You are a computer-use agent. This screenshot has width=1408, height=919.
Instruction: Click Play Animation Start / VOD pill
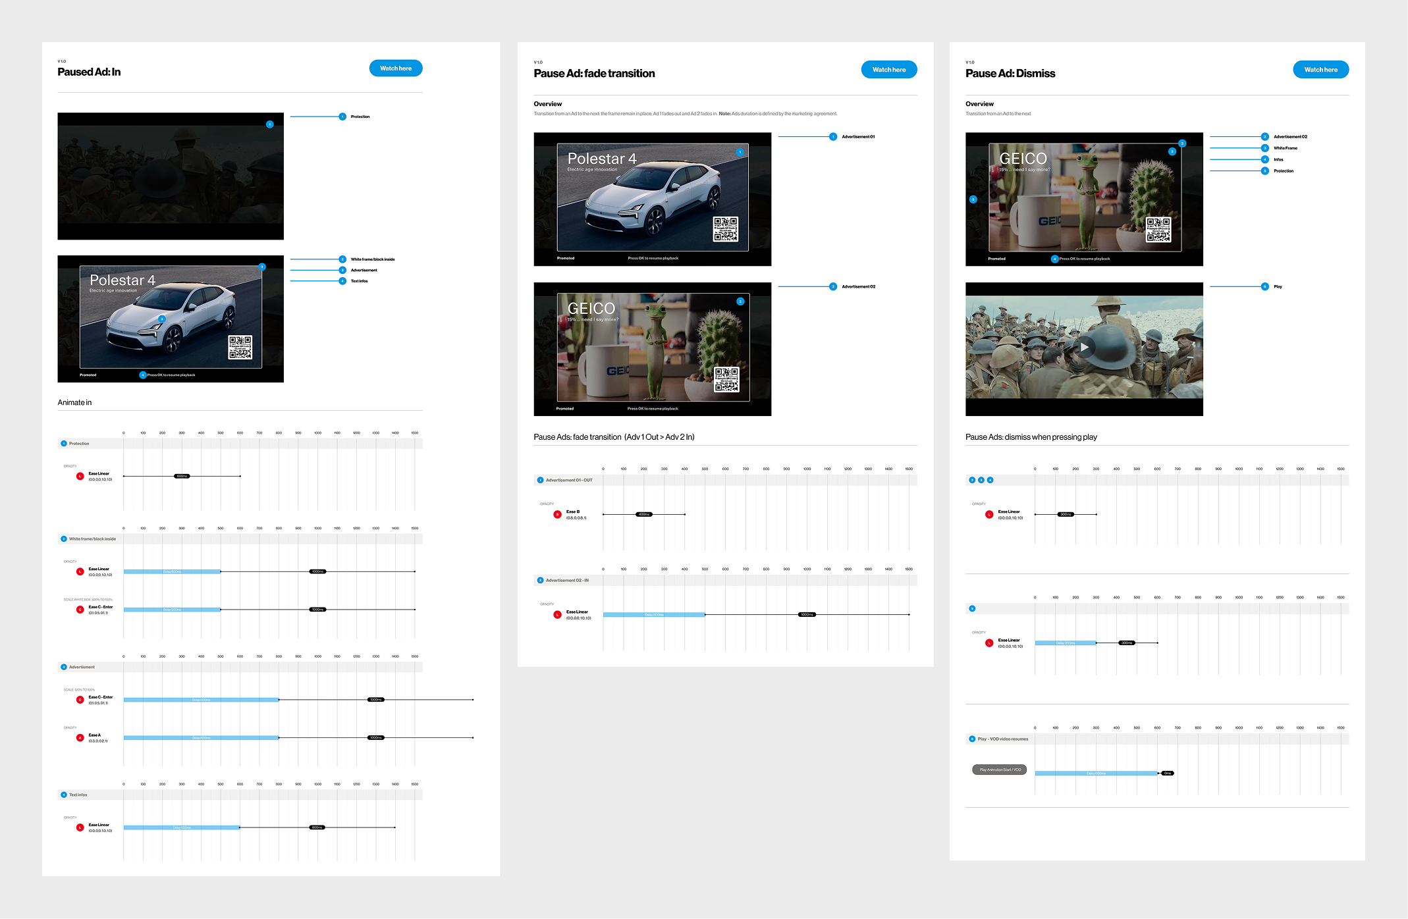1000,770
